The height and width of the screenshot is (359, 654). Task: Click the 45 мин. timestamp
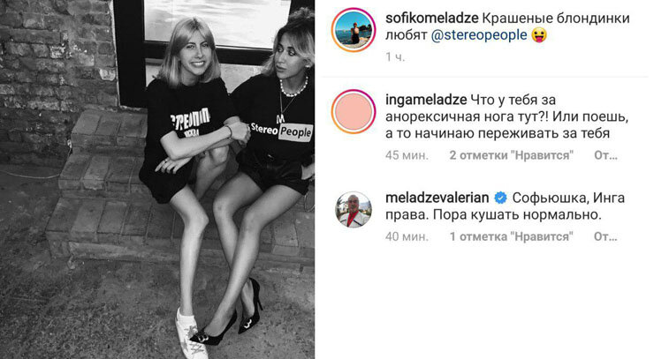(x=407, y=155)
